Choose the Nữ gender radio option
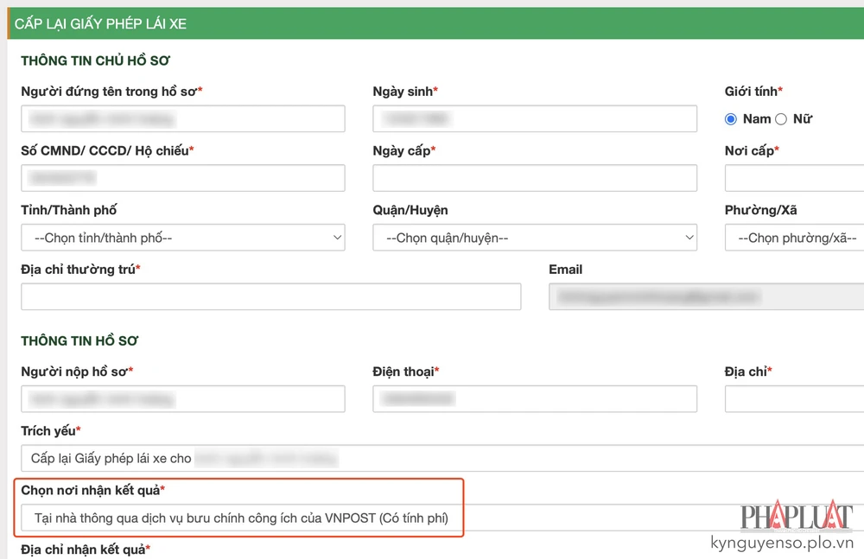The height and width of the screenshot is (559, 864). (781, 119)
